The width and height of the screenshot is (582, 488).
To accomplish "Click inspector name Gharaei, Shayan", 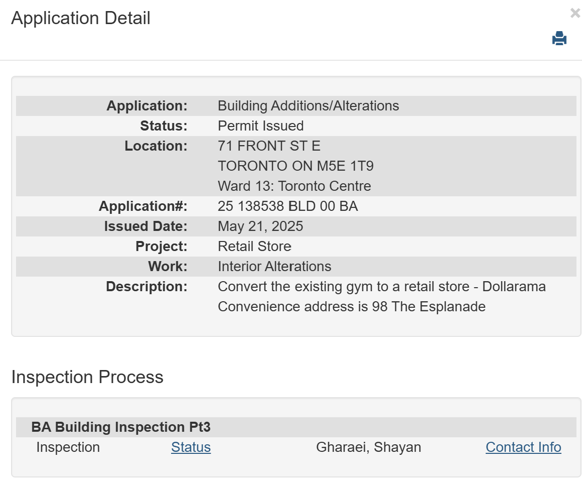I will click(368, 447).
